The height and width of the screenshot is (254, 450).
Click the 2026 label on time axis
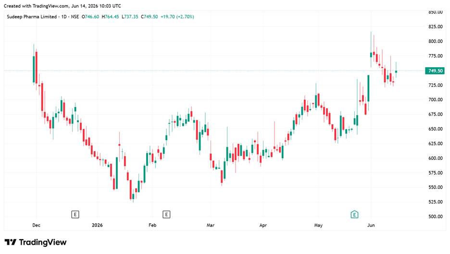pos(97,225)
